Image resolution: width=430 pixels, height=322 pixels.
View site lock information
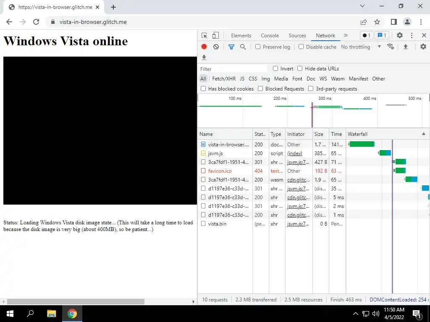[x=53, y=22]
